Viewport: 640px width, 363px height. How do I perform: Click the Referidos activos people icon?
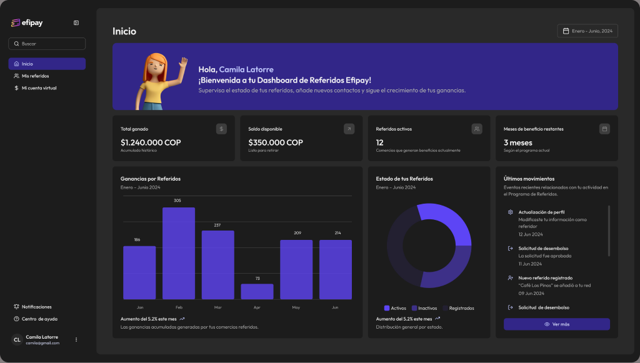click(x=477, y=129)
